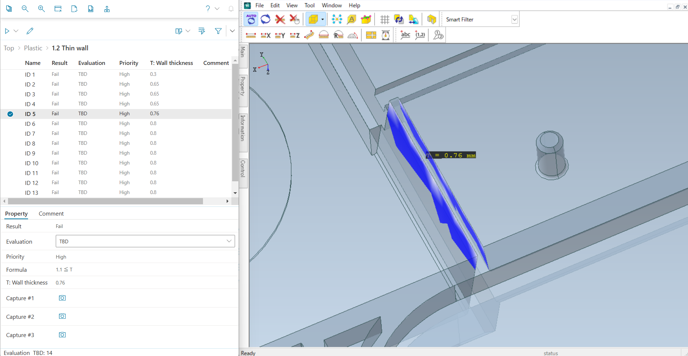The width and height of the screenshot is (688, 356).
Task: Click the zoom out magnifier icon
Action: (x=25, y=9)
